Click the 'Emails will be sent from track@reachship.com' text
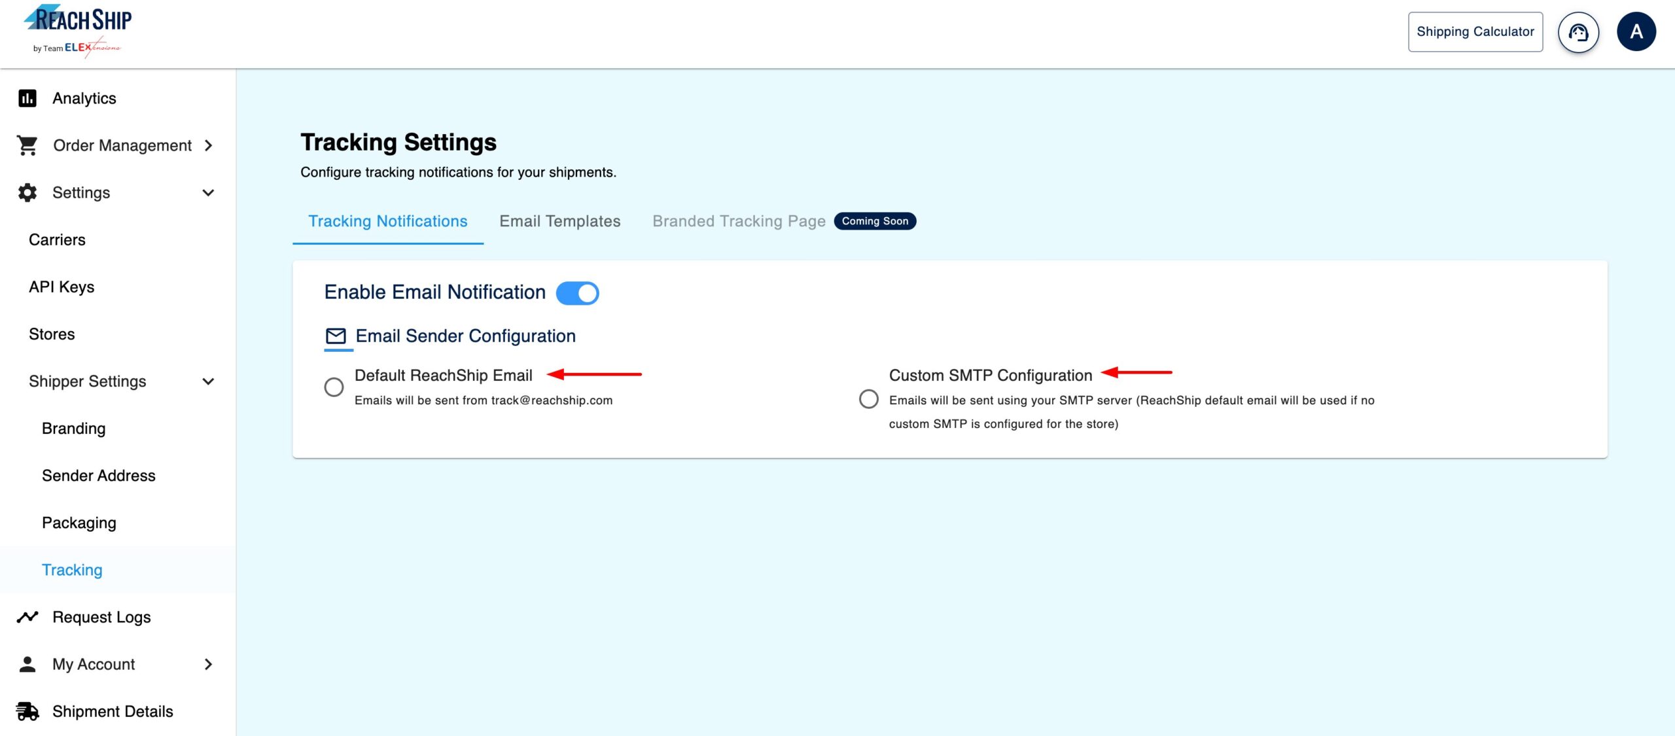 point(484,400)
